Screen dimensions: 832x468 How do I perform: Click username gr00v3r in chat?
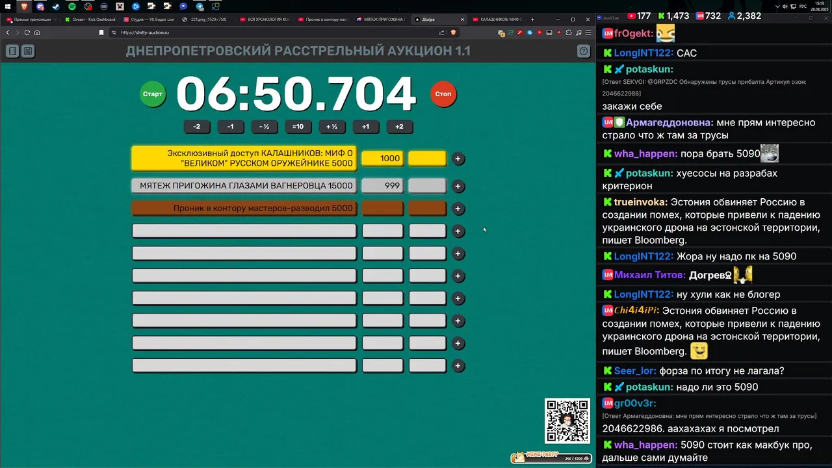635,403
